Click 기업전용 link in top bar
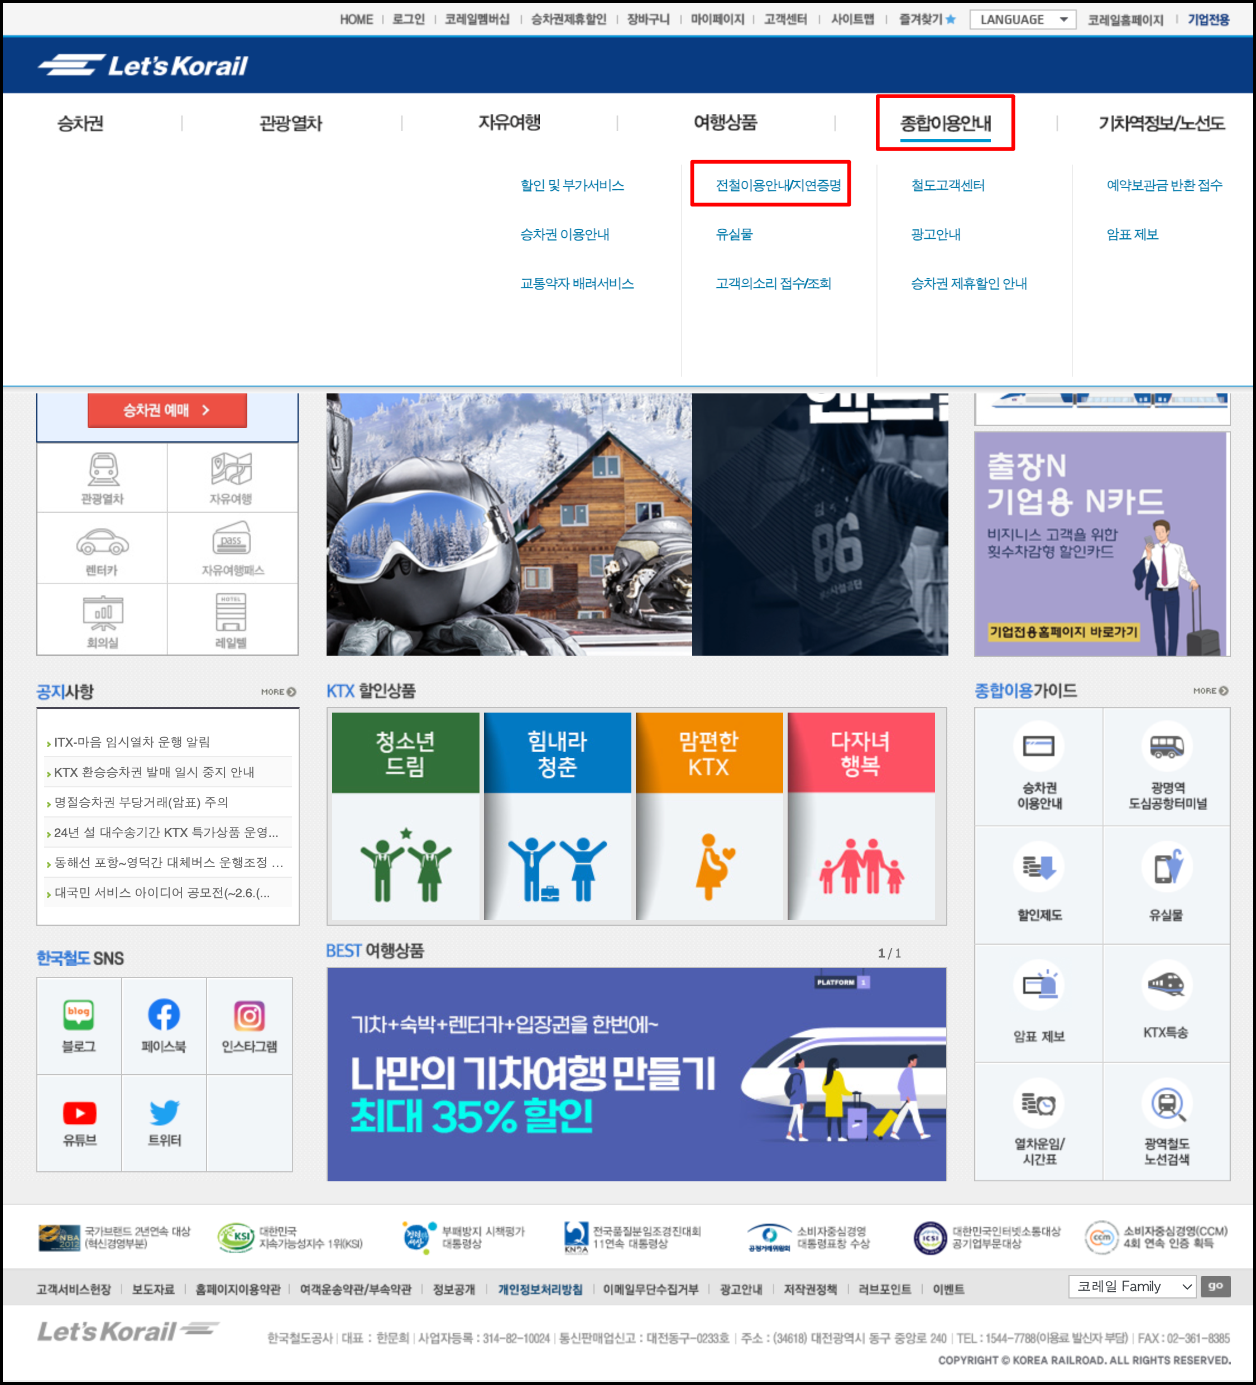Viewport: 1256px width, 1385px height. [x=1209, y=19]
